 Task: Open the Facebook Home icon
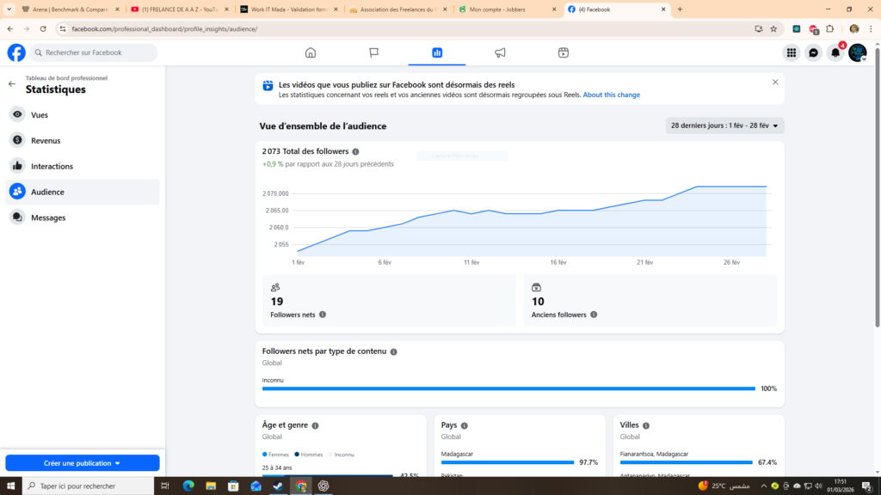tap(310, 52)
